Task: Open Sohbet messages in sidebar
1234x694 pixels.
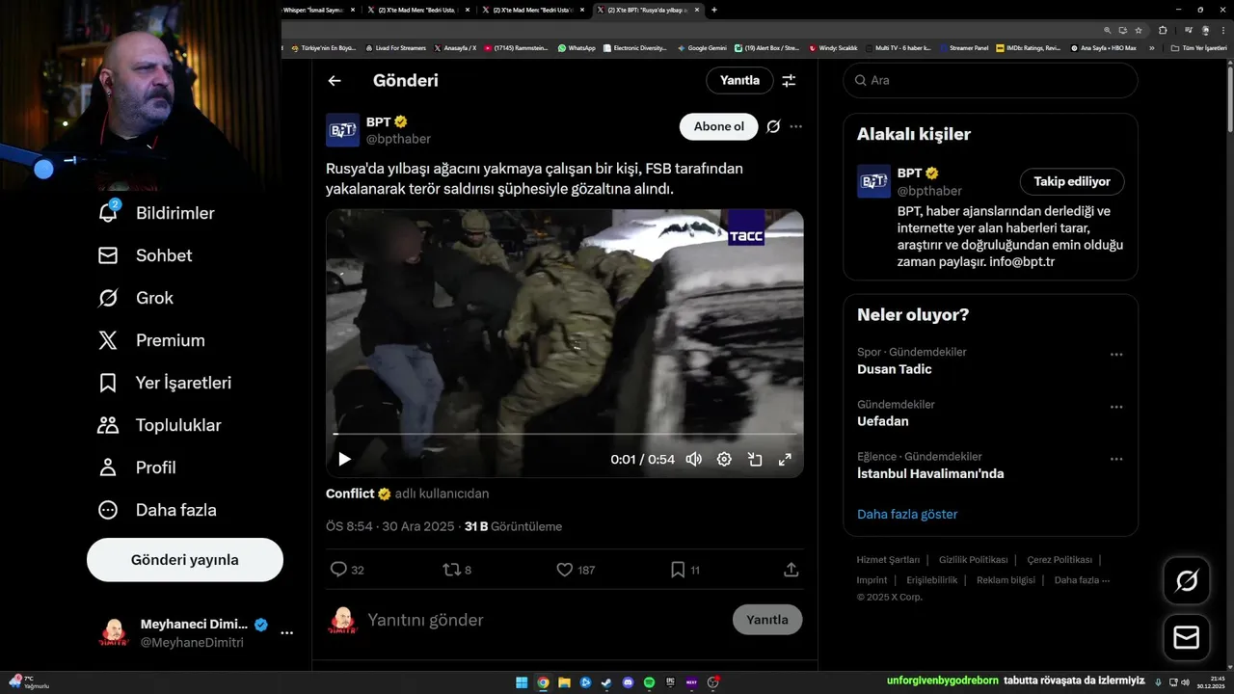Action: click(x=145, y=255)
